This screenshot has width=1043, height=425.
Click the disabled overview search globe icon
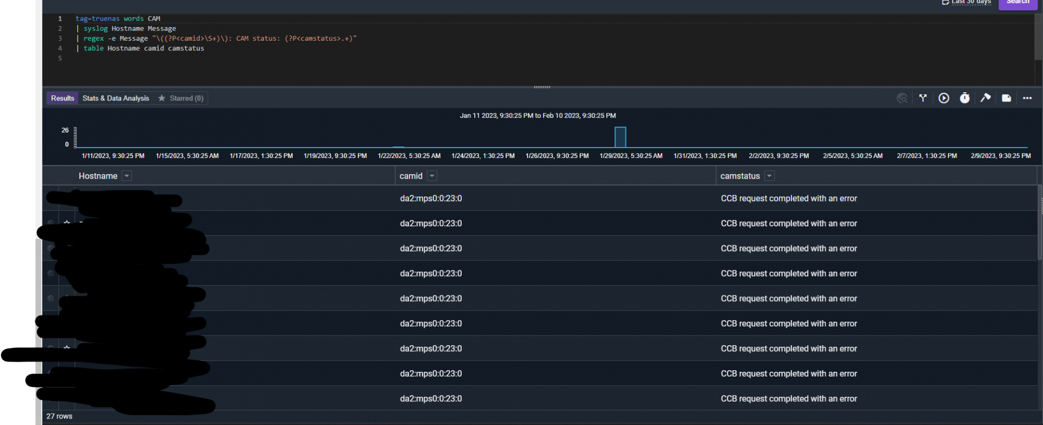(902, 98)
